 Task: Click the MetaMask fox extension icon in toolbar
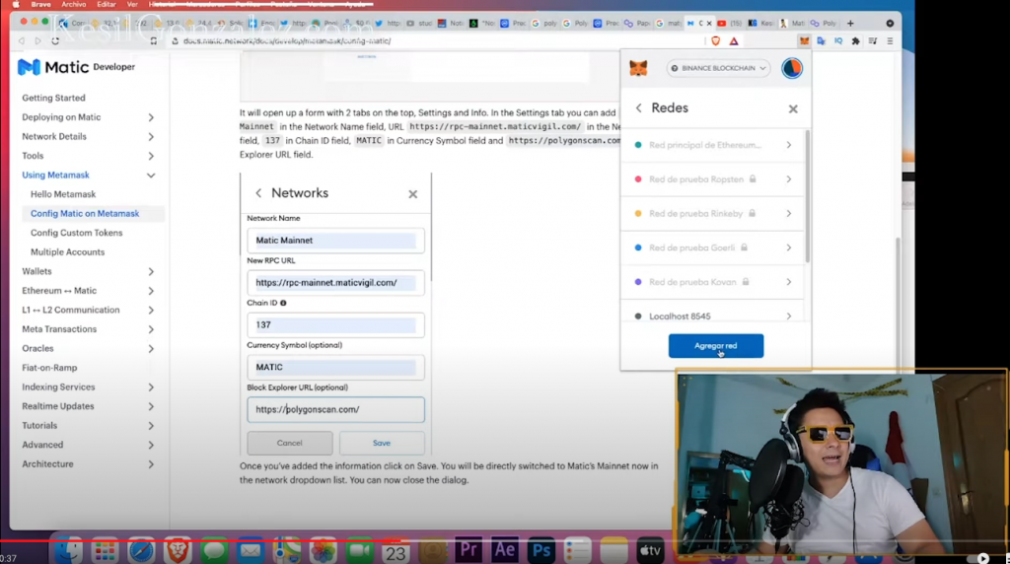coord(804,40)
